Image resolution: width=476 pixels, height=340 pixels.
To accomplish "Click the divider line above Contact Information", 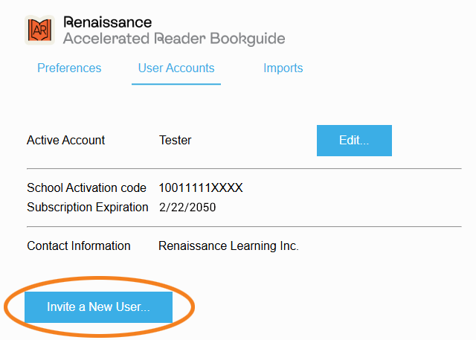I will (x=244, y=226).
